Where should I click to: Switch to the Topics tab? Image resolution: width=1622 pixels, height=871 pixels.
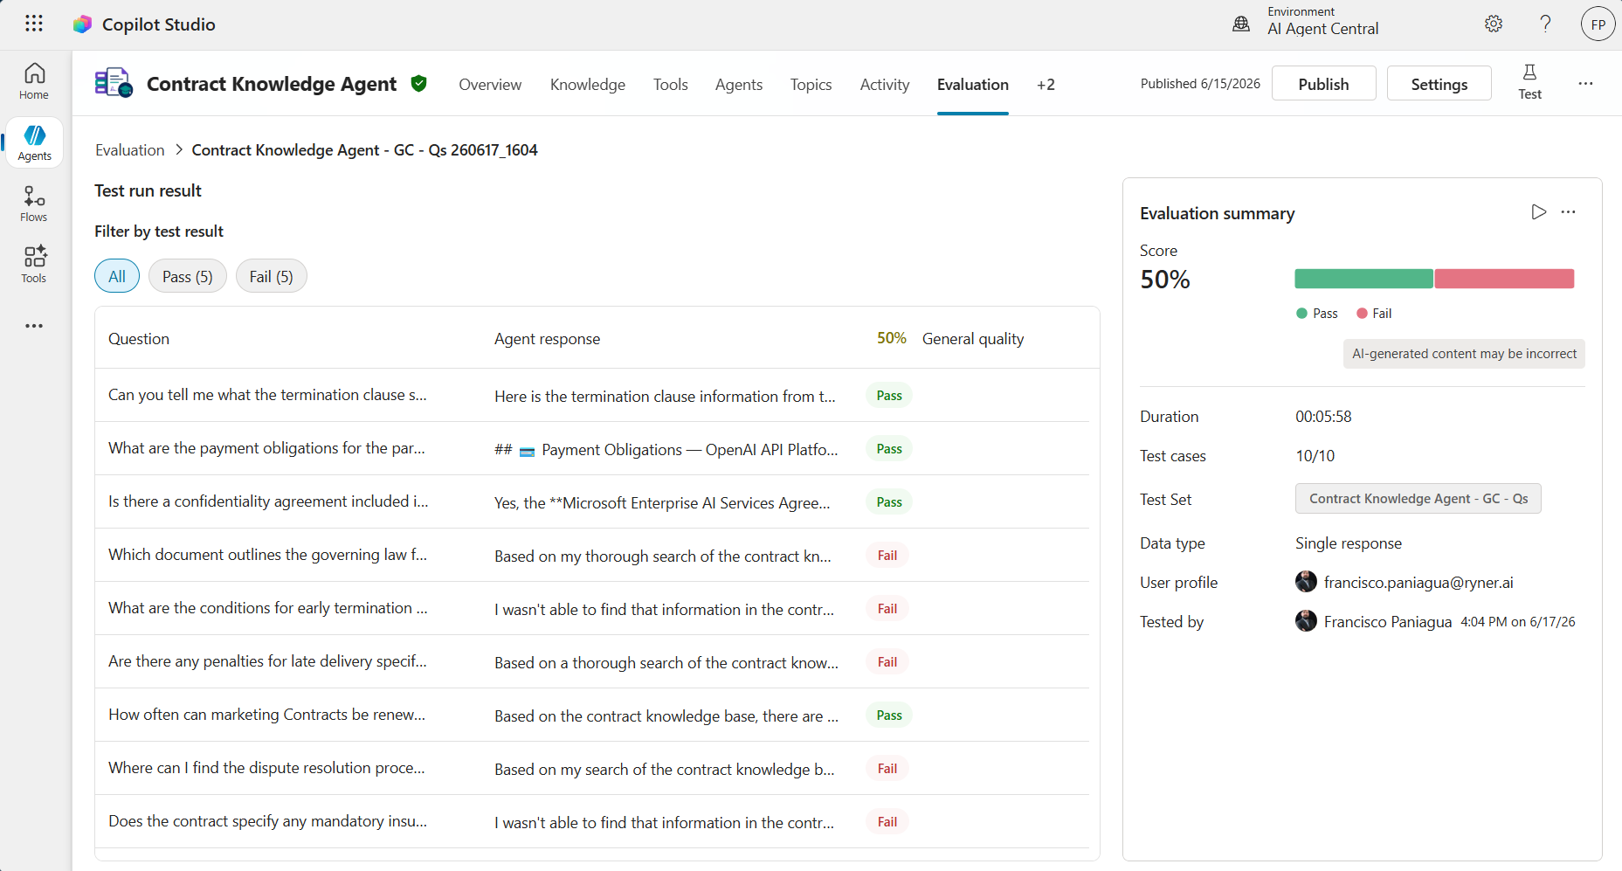[x=811, y=85]
